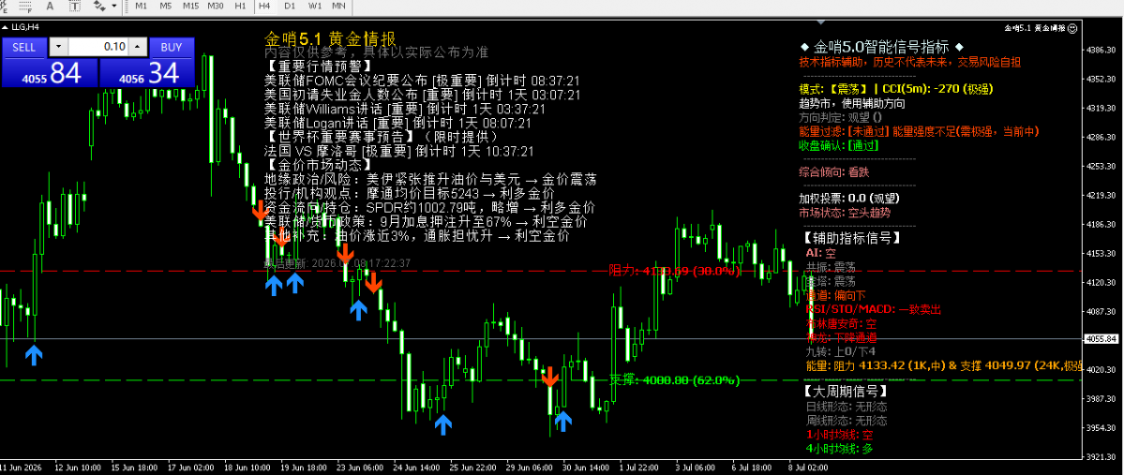The width and height of the screenshot is (1124, 475).
Task: Click the 4小时均线:多 line
Action: coord(839,449)
